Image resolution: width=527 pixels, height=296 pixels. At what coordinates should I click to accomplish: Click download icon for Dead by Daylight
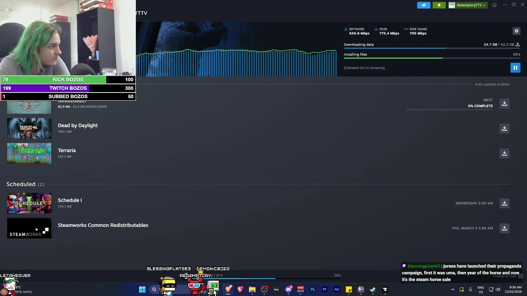coord(504,128)
